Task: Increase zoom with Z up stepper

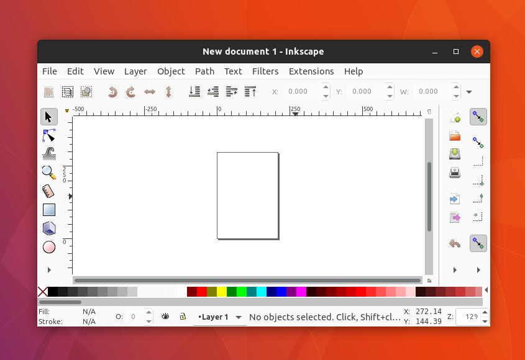Action: (485, 312)
